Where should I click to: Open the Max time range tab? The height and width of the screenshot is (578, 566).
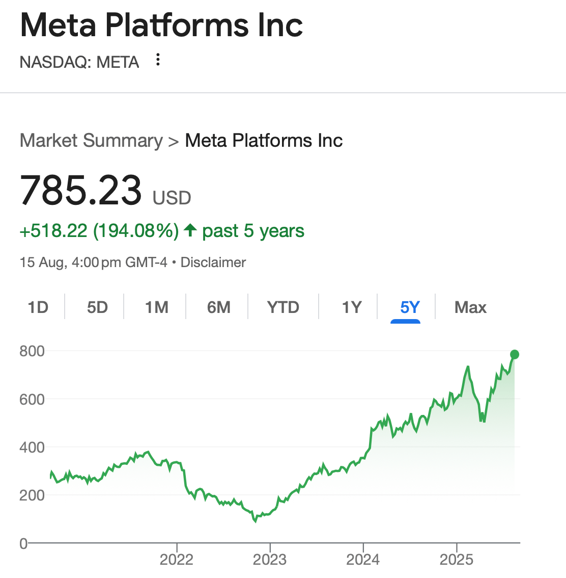coord(470,307)
